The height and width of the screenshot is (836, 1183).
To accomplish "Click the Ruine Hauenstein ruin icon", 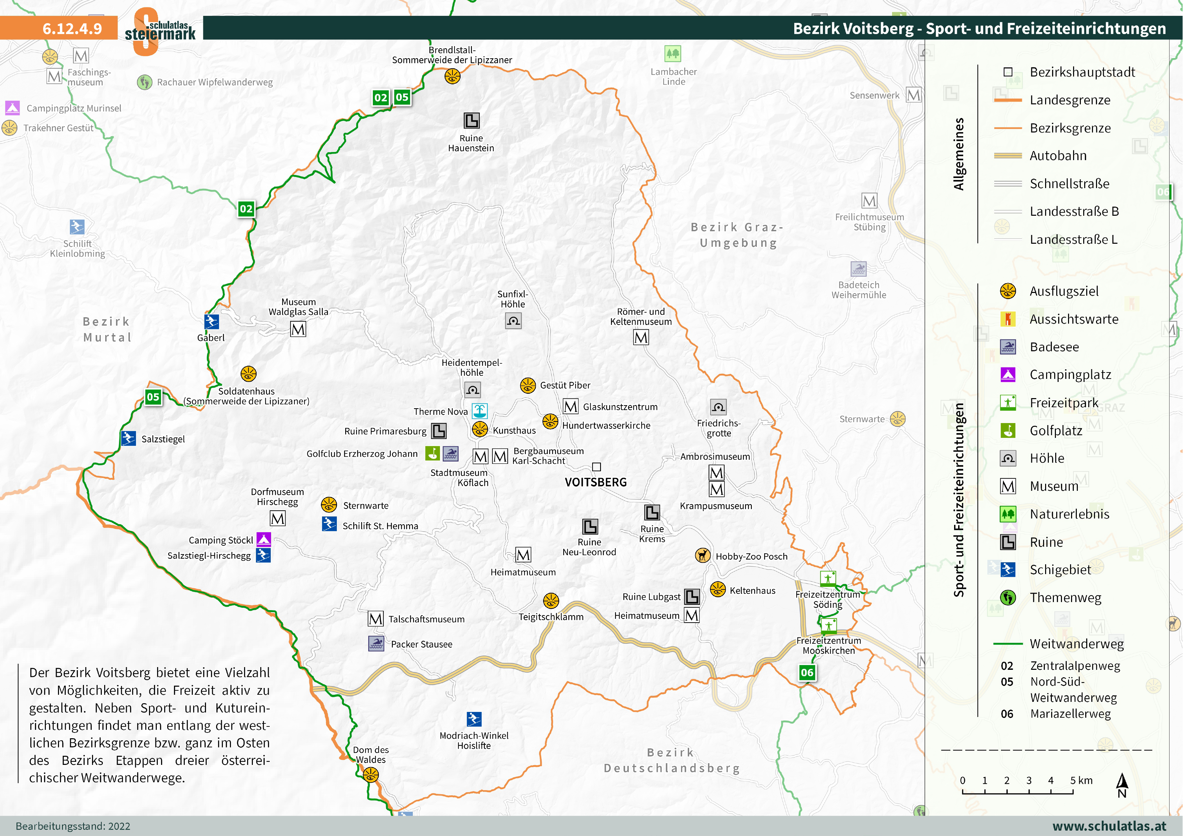I will (471, 121).
